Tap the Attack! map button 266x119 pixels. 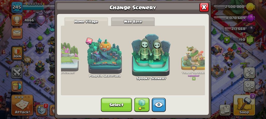pyautogui.click(x=22, y=105)
